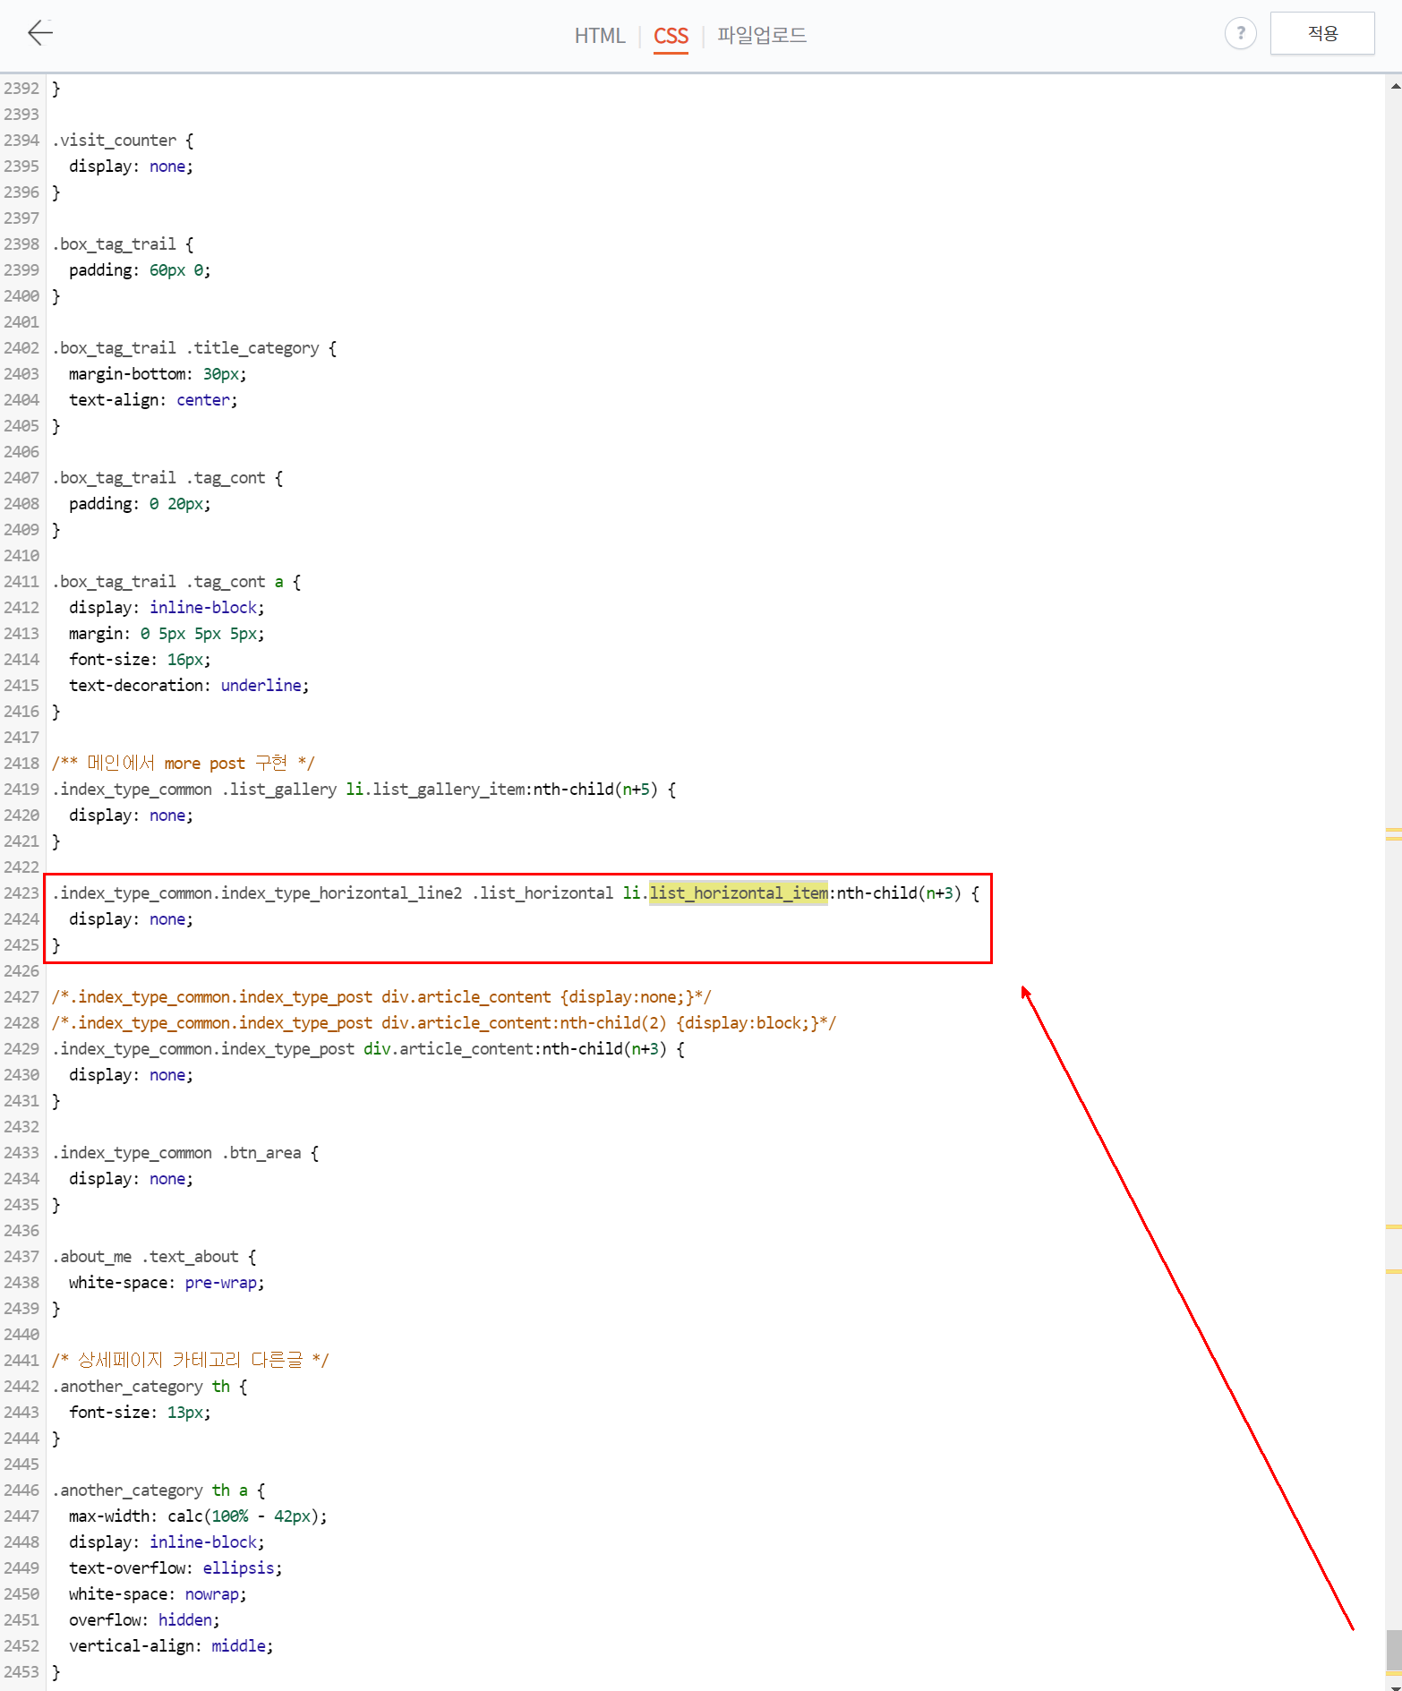Screen dimensions: 1402x1691
Task: Click the '메인에서 more post 구현' comment
Action: click(184, 764)
